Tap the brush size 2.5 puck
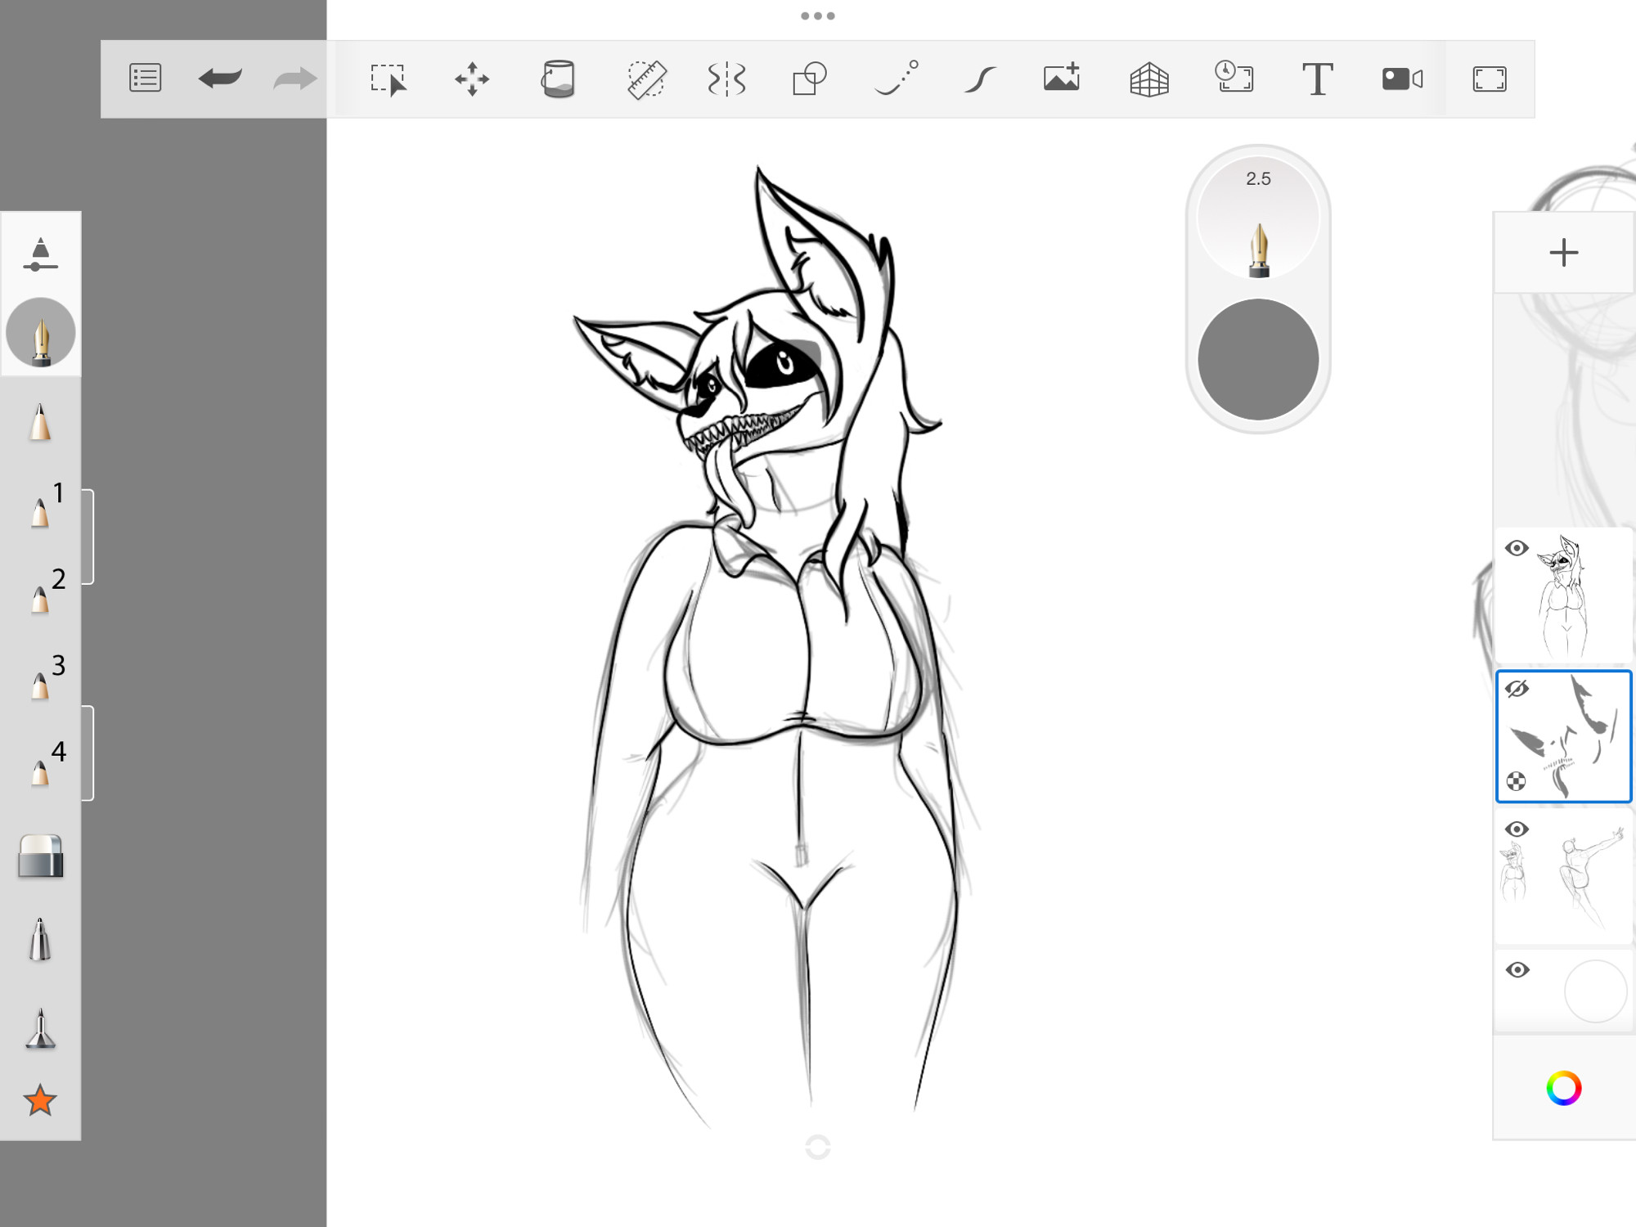The image size is (1636, 1227). [1258, 218]
